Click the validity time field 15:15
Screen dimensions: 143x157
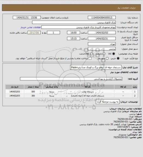[73, 38]
